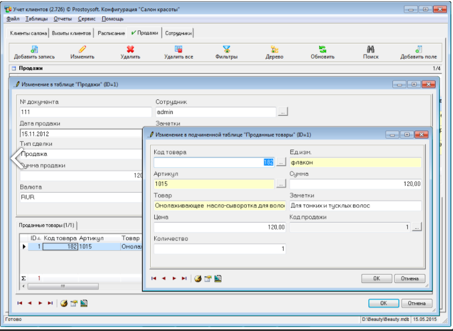Viewport: 453px width, 331px height.
Task: Open the Сотрудник lookup ellipsis button
Action: point(282,112)
